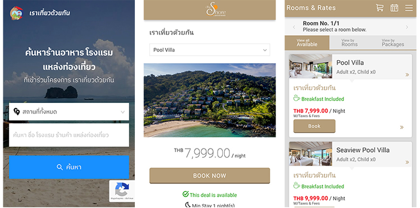Expand Seaview Pool Villa details chevron

pyautogui.click(x=407, y=162)
